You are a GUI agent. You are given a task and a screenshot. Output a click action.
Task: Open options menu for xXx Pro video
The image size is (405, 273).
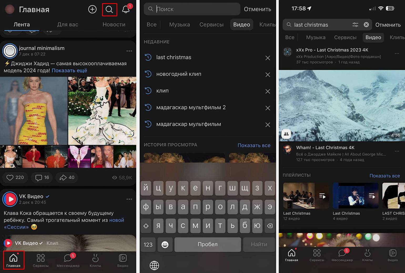pyautogui.click(x=397, y=54)
